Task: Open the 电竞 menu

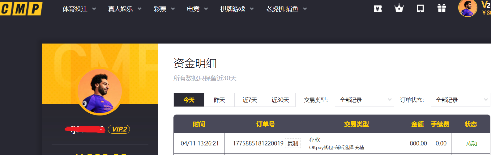Action: click(x=197, y=9)
